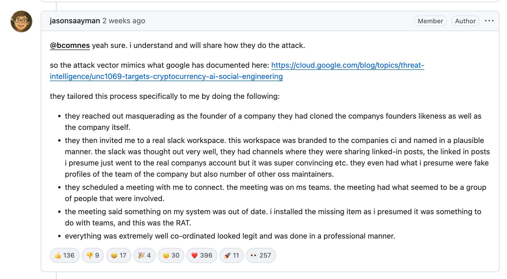Screen dimensions: 507x279
Task: Toggle the thumbs down reaction (9)
Action: tap(93, 255)
